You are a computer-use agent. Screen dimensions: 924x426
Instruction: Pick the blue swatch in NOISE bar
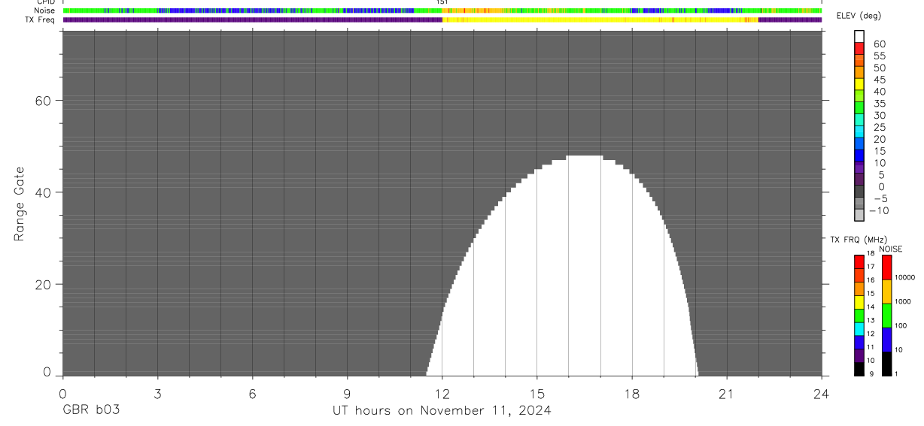point(886,340)
